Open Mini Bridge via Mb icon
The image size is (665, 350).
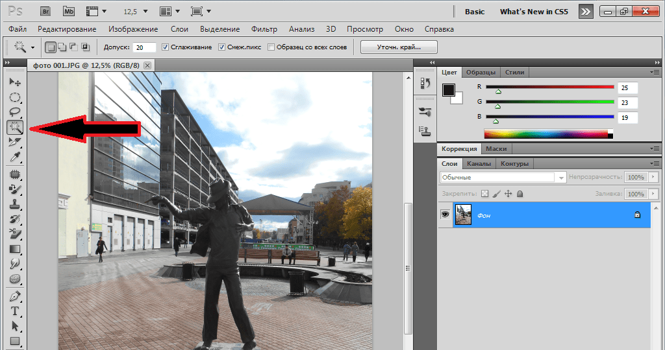click(x=69, y=11)
